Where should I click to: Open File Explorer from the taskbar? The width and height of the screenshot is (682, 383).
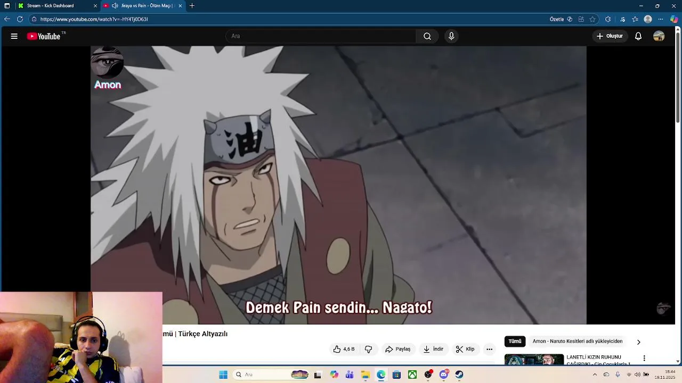pos(365,374)
